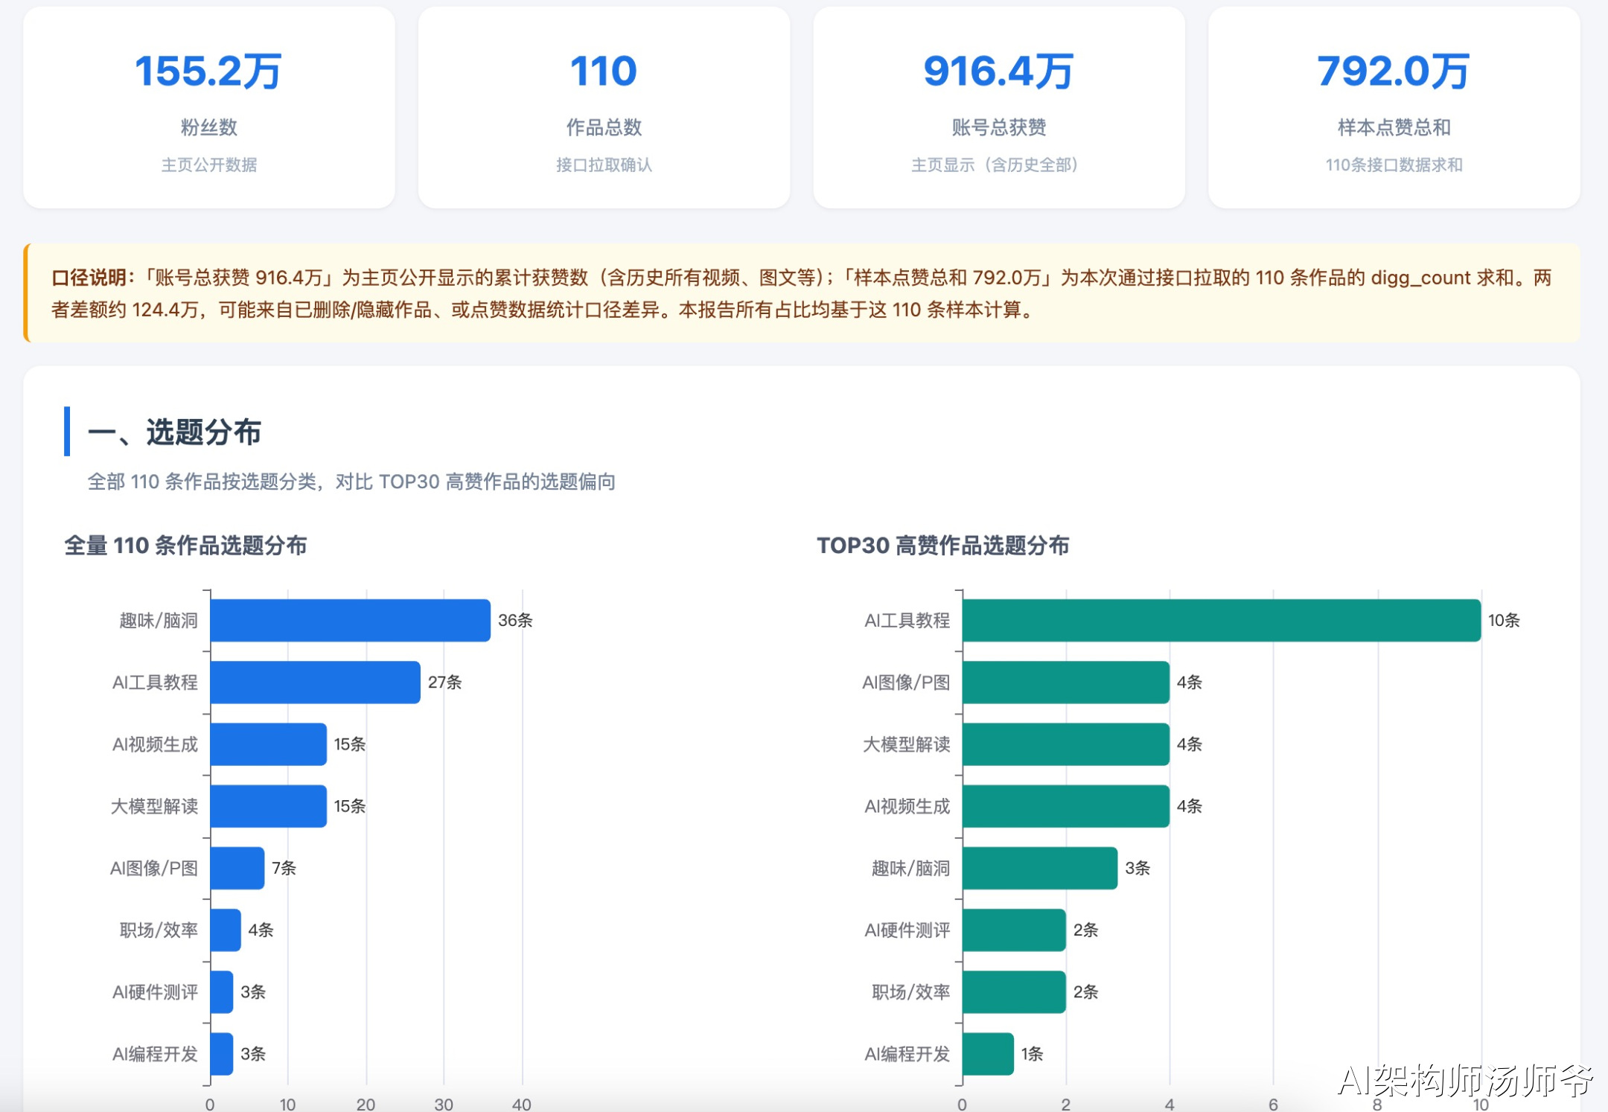
Task: Select the 粉丝数 card label
Action: click(209, 127)
